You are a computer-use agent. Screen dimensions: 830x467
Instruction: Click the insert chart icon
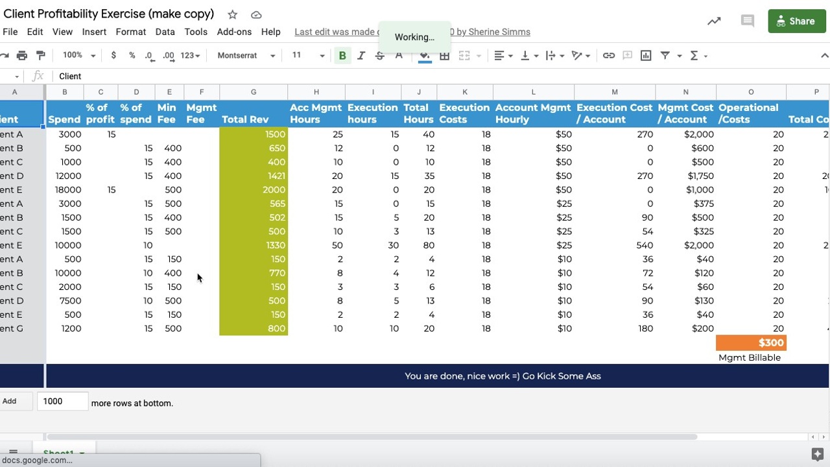(646, 56)
